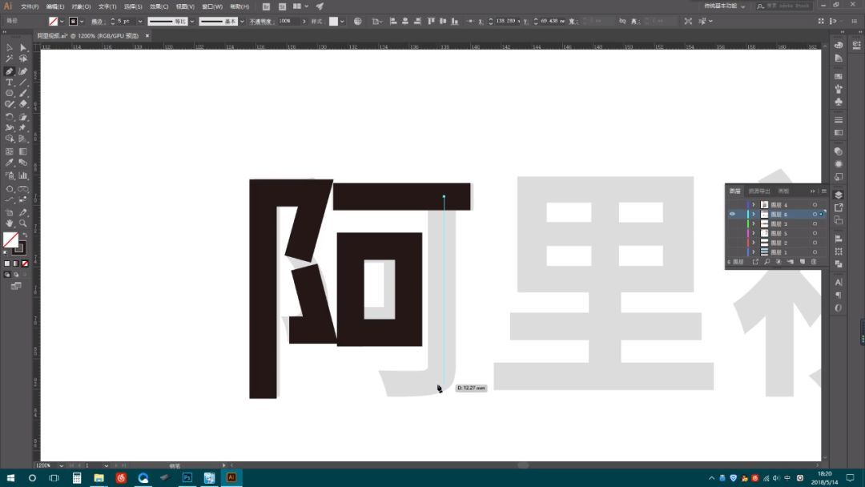Toggle visibility of 图层 1
This screenshot has width=865, height=487.
tap(732, 252)
